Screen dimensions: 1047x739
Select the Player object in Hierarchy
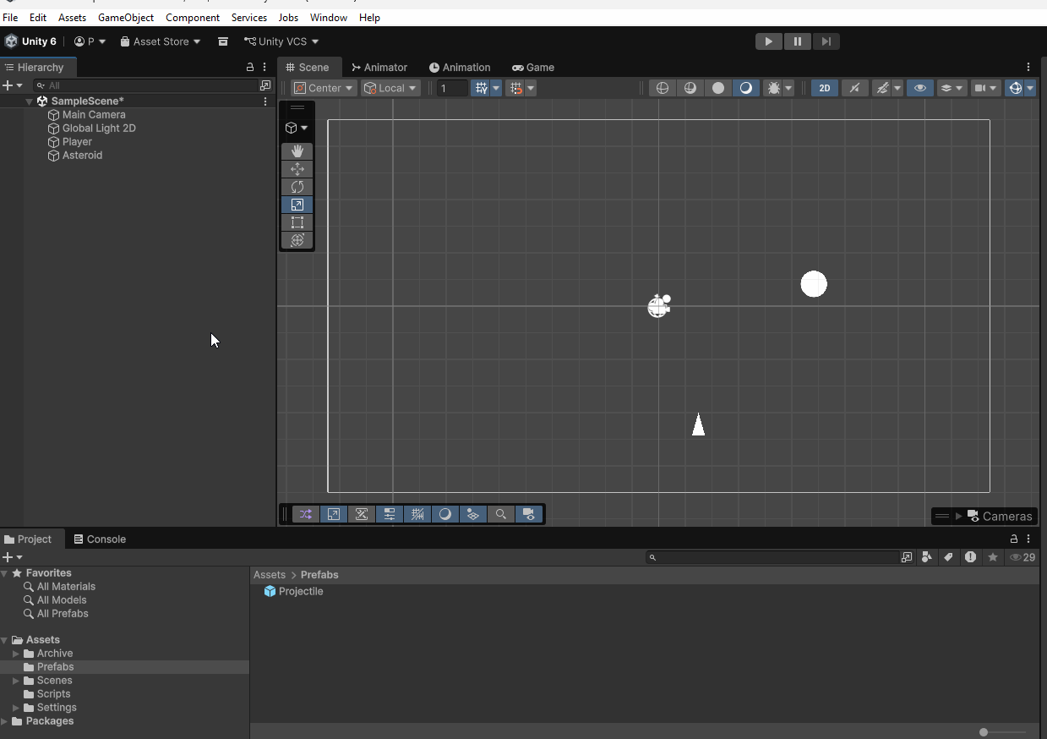(x=77, y=142)
